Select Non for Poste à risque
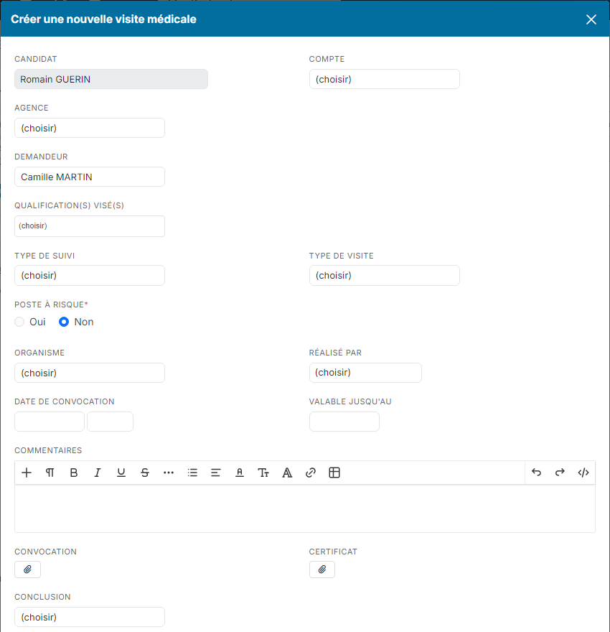Image resolution: width=610 pixels, height=632 pixels. [x=64, y=322]
